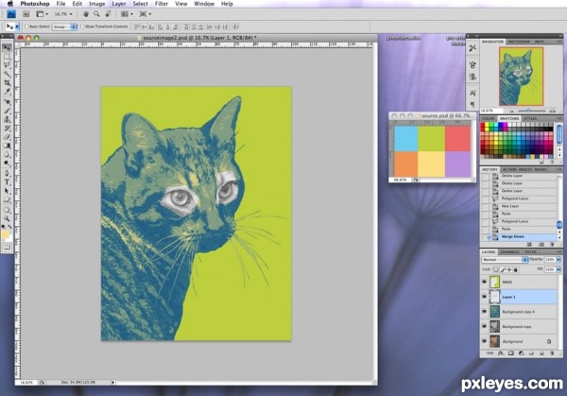Open the Arrange Documents dropdown
This screenshot has width=567, height=396.
127,14
